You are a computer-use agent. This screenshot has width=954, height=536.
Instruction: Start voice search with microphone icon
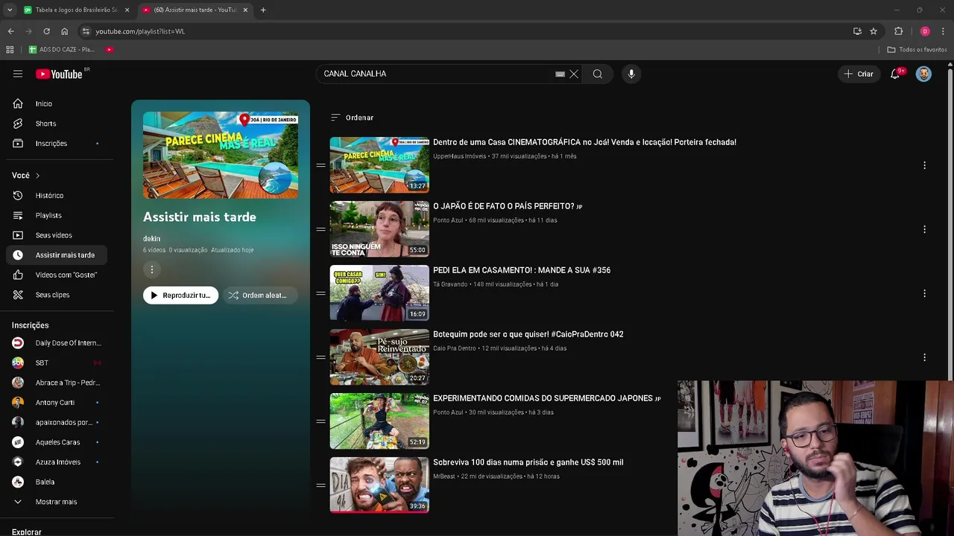pyautogui.click(x=631, y=74)
